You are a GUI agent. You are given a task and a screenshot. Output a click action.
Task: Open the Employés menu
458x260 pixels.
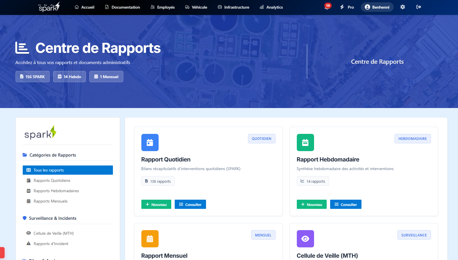(x=163, y=7)
